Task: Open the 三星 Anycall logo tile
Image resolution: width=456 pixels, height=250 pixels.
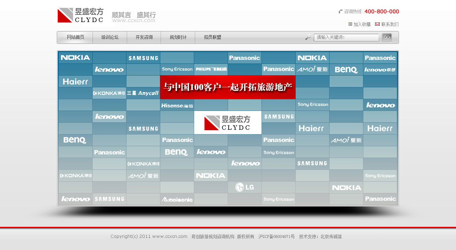Action: pyautogui.click(x=143, y=93)
